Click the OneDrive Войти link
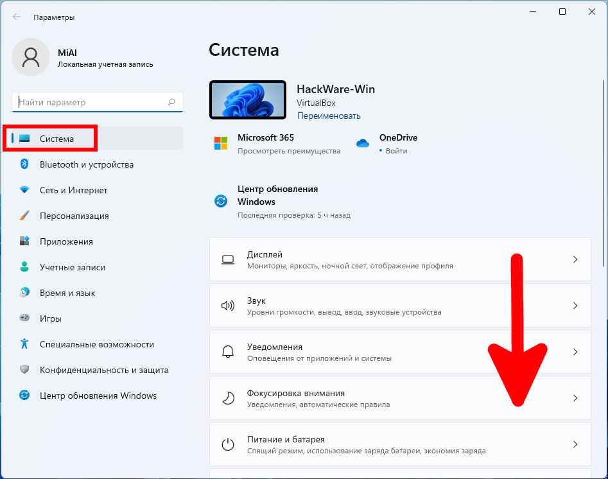 click(397, 151)
